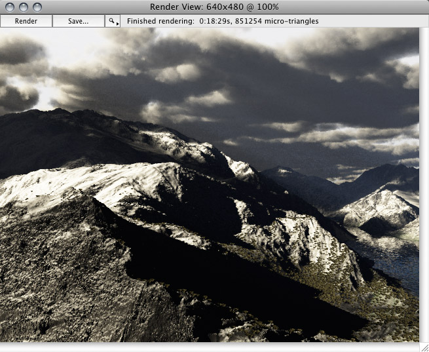Click the Render button
Screen dimensions: 429x352
pyautogui.click(x=26, y=21)
